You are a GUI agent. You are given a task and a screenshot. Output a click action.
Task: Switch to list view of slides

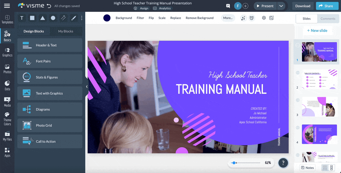(332, 168)
